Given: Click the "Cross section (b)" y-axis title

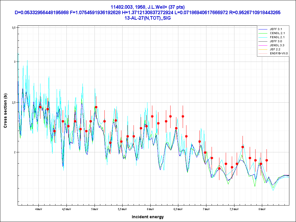Looking at the screenshot, I should 5,112.
